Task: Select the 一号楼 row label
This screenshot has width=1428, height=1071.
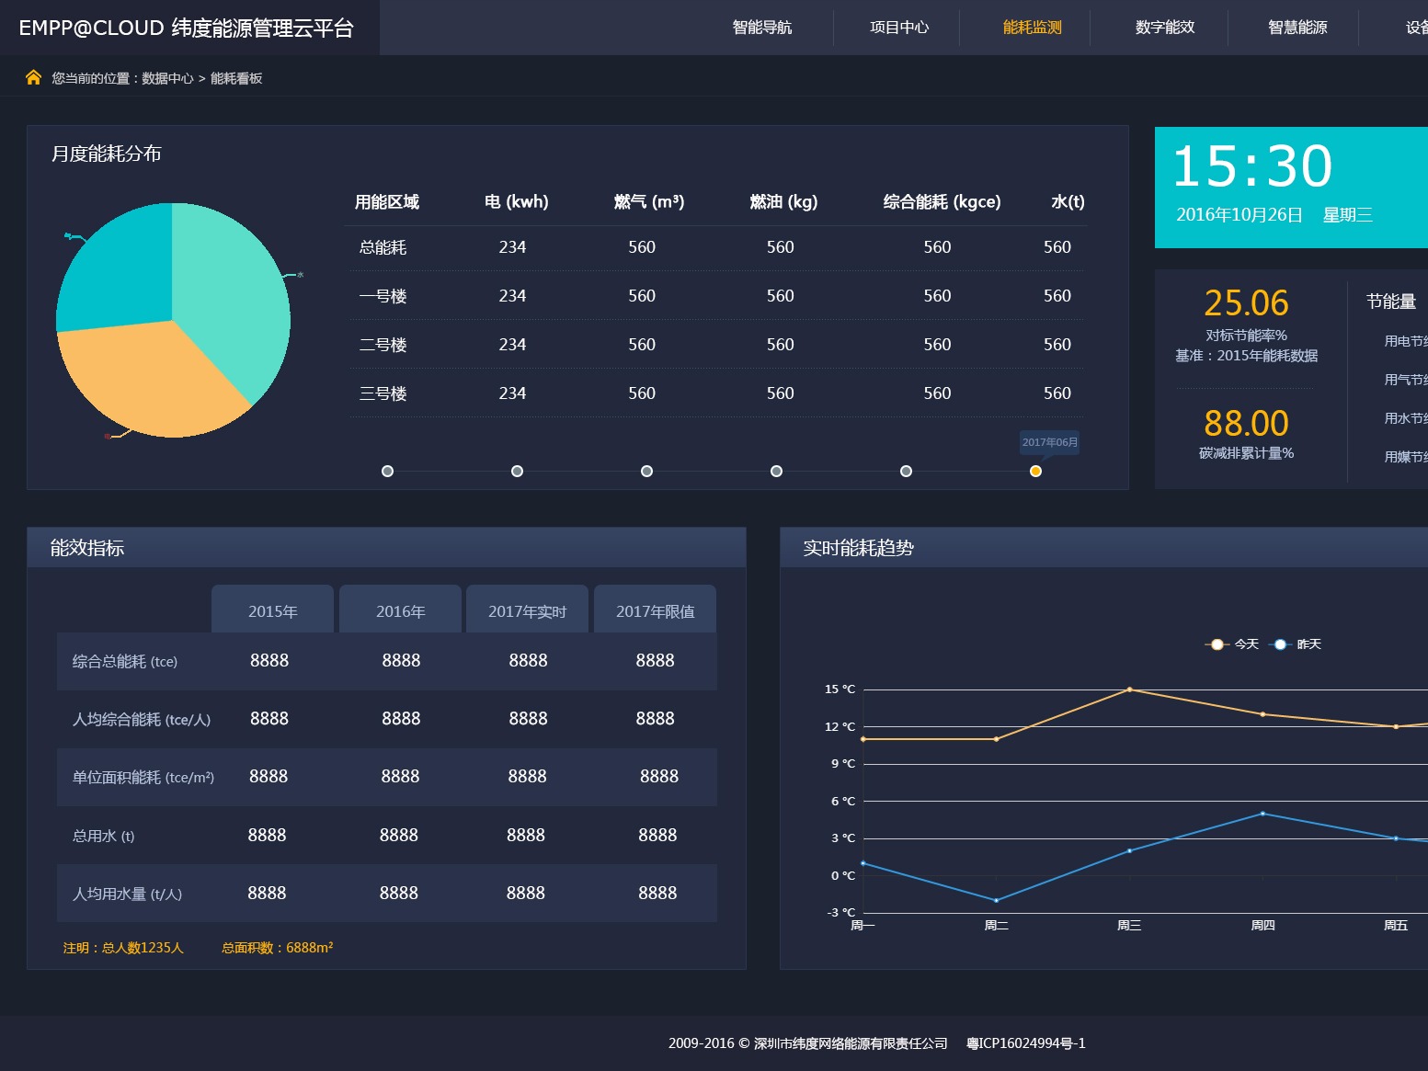Action: (x=383, y=296)
